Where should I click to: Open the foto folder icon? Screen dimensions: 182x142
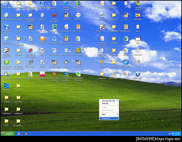pyautogui.click(x=6, y=123)
